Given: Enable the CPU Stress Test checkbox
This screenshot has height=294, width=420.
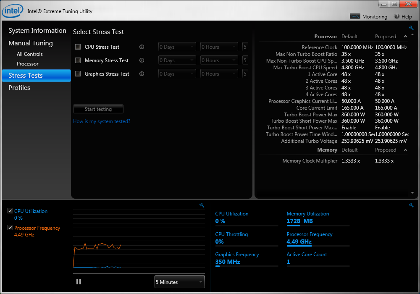Looking at the screenshot, I should [x=78, y=47].
